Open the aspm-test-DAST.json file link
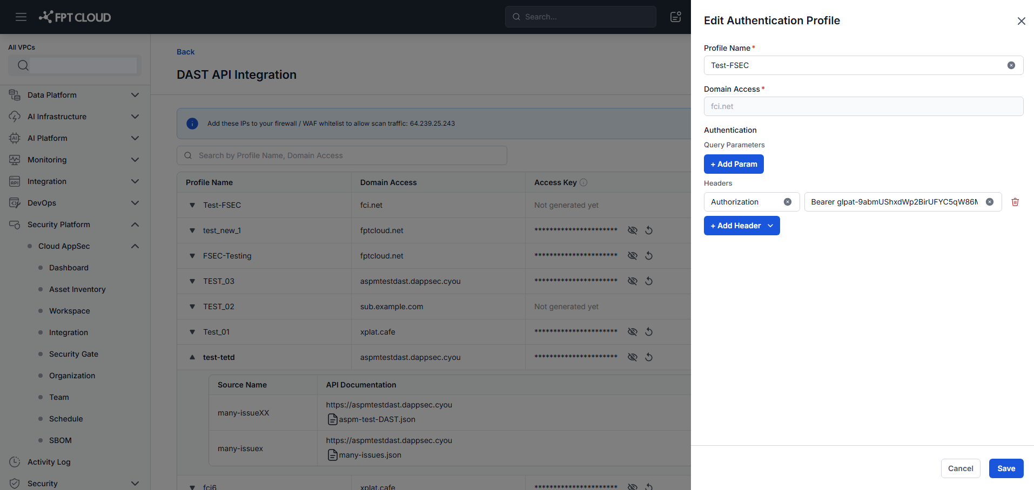Image resolution: width=1034 pixels, height=490 pixels. tap(377, 419)
